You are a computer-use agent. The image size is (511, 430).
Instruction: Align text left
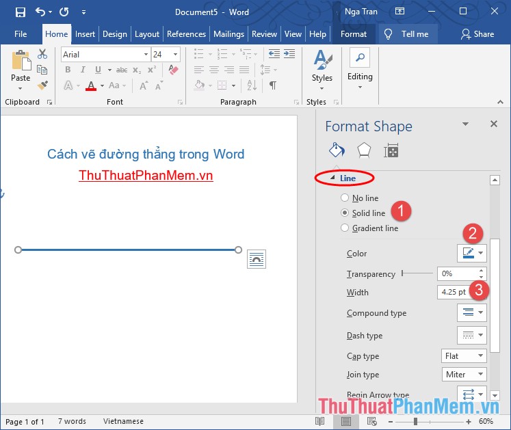coord(199,69)
